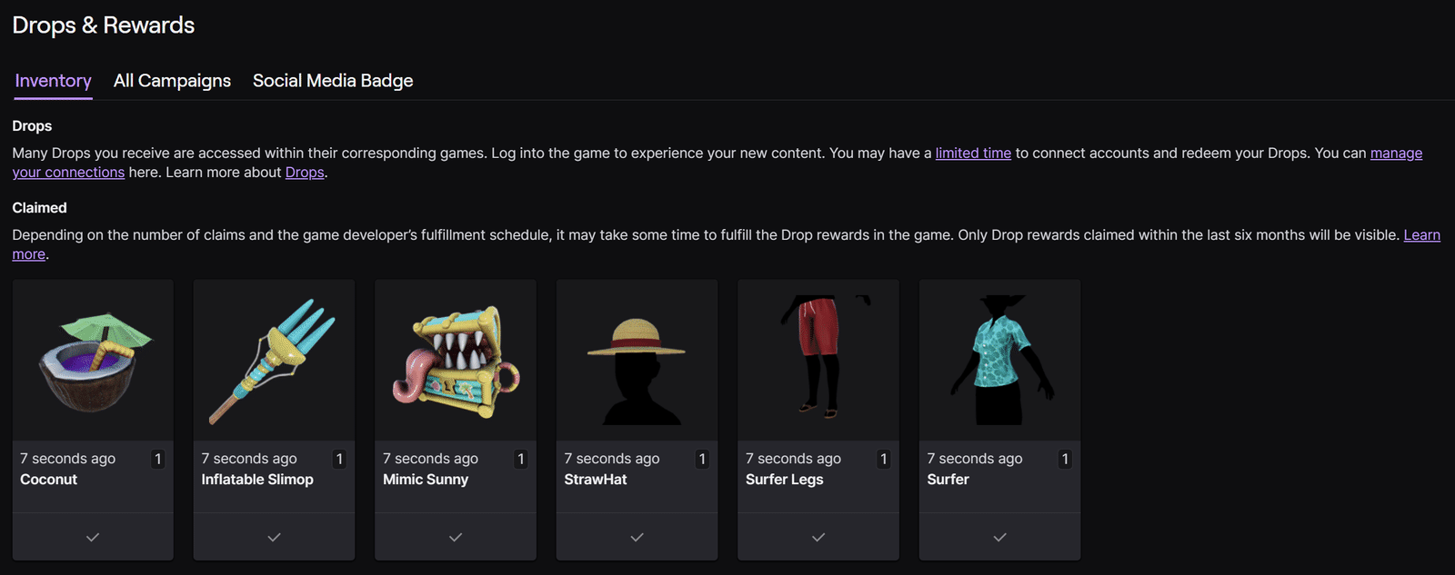Click the Mimic Sunny chest image
Screen dimensions: 1455x575
(456, 361)
